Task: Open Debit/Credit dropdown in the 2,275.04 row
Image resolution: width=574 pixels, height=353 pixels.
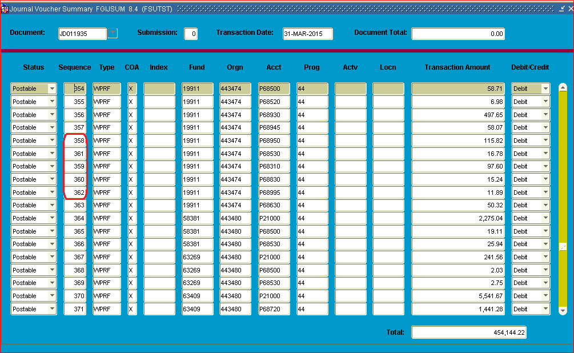Action: tap(545, 218)
